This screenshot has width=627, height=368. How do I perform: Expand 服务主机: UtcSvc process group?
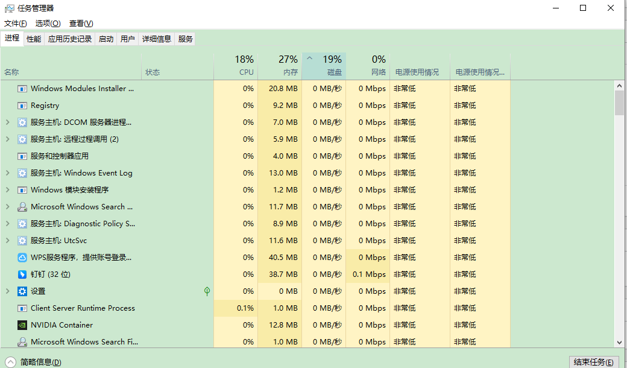coord(7,241)
